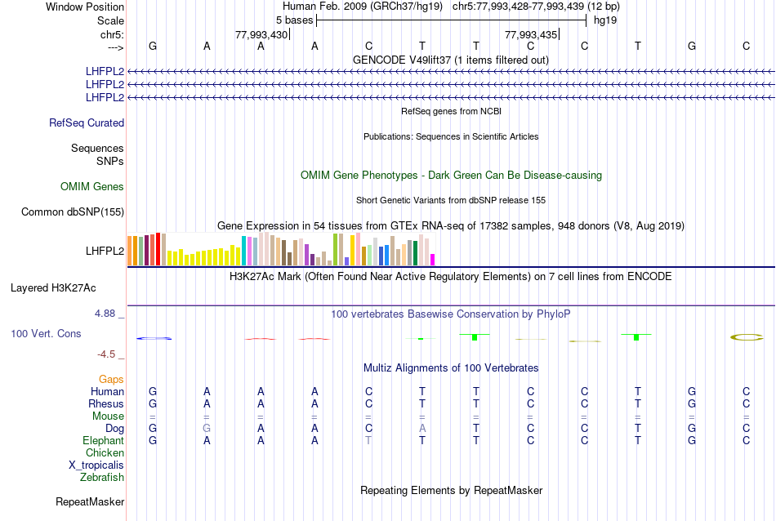Click the -4.5 PhyloP lower scale value
This screenshot has width=776, height=521.
(106, 354)
